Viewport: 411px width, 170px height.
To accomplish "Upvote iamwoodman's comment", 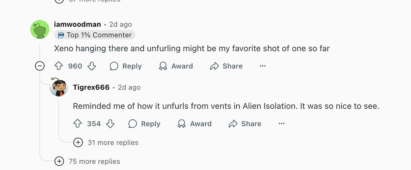I will coord(59,66).
